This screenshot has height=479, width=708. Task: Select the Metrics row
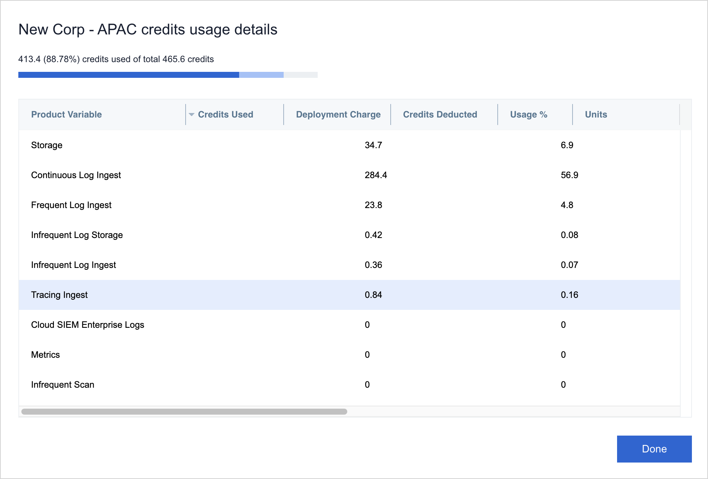pyautogui.click(x=45, y=355)
